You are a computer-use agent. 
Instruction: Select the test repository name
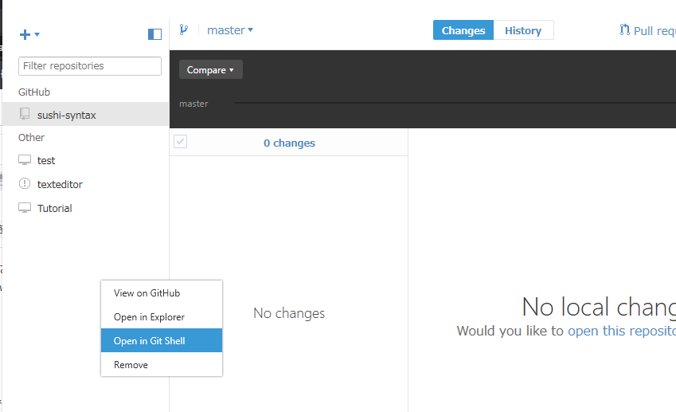tap(46, 160)
